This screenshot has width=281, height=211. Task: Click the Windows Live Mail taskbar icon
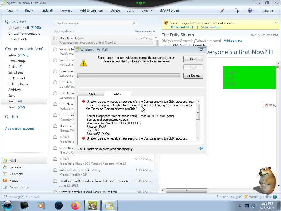[x=109, y=206]
